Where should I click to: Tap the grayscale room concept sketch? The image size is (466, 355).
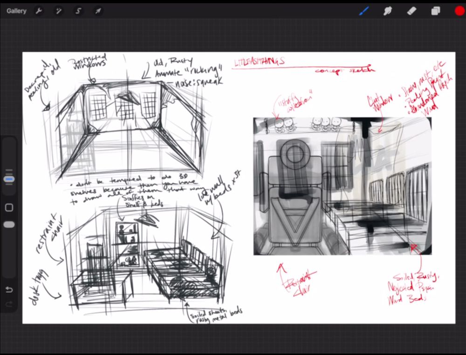[x=343, y=186]
